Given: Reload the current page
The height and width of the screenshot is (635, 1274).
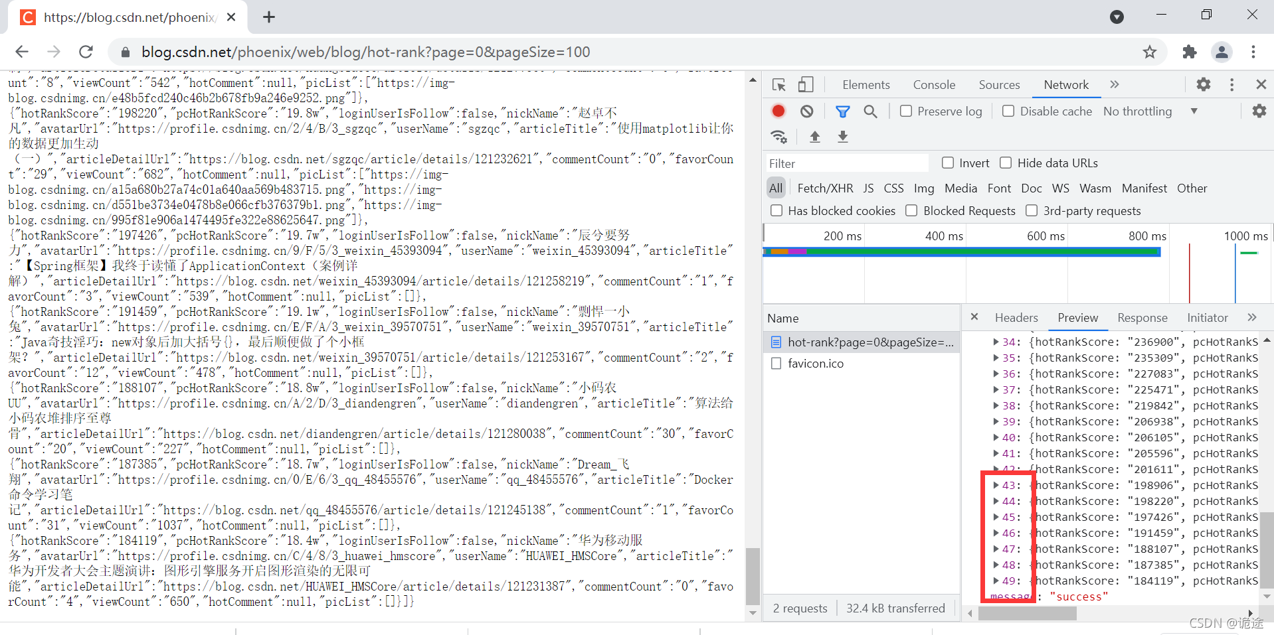Looking at the screenshot, I should coord(86,52).
